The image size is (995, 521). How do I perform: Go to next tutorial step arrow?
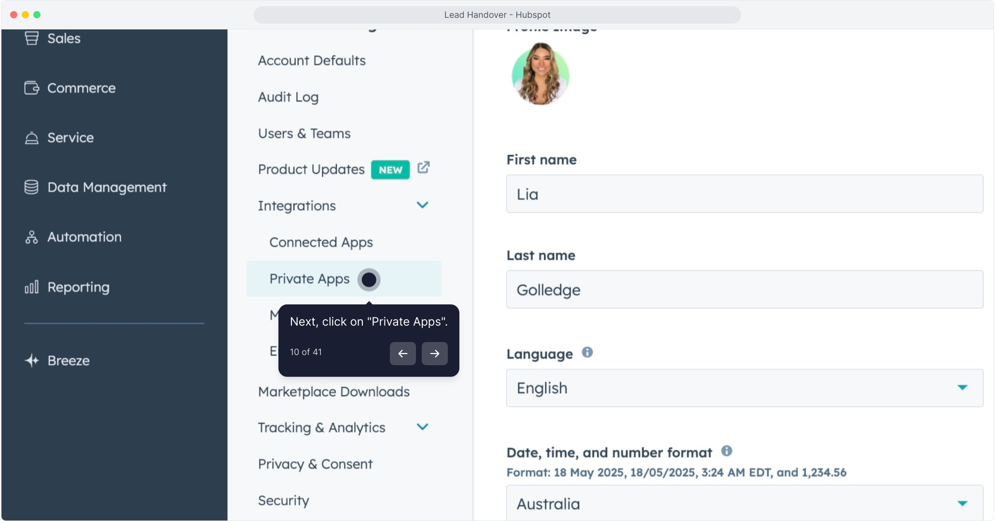434,354
